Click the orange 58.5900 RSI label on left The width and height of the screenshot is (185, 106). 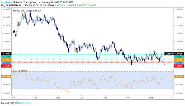tap(6, 76)
